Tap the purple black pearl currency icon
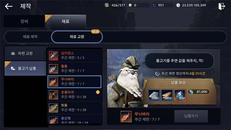 click(x=154, y=5)
